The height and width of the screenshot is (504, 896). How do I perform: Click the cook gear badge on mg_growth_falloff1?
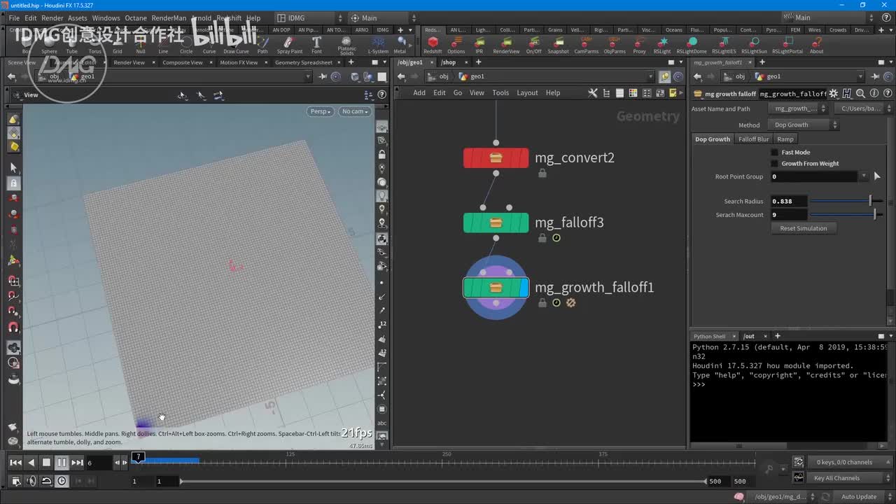tap(570, 302)
